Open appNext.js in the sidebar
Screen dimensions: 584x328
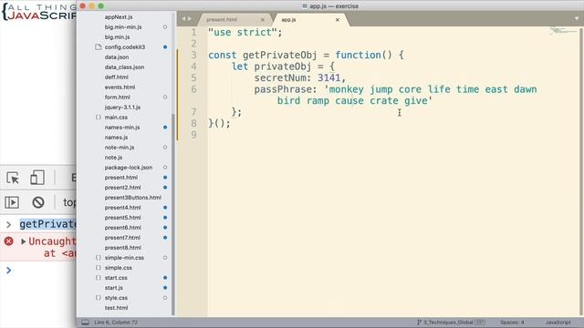coord(119,17)
